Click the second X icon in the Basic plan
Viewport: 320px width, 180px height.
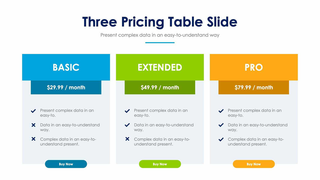click(33, 139)
